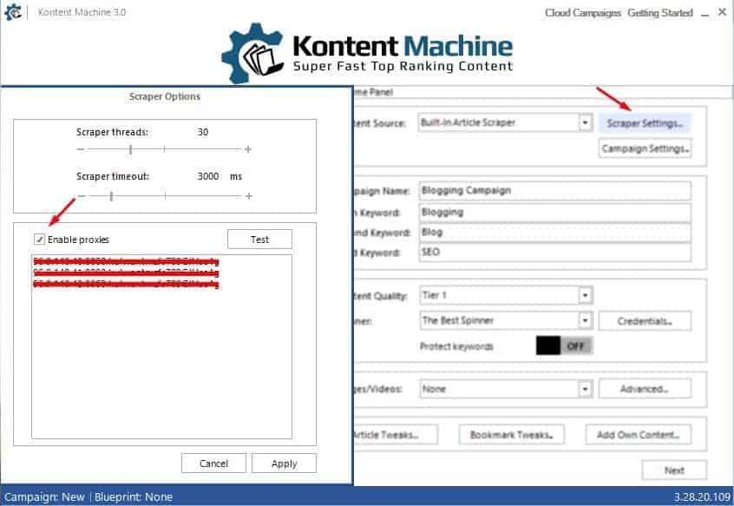Open Bookmark Tweaks
734x506 pixels.
[x=511, y=435]
